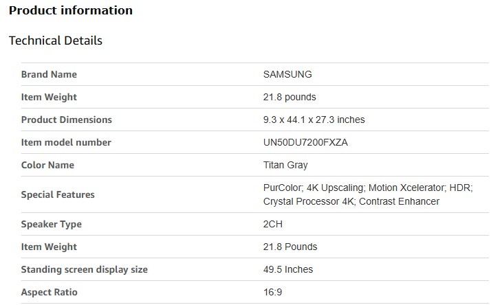
Task: Select the Titan Gray color value
Action: (x=285, y=165)
